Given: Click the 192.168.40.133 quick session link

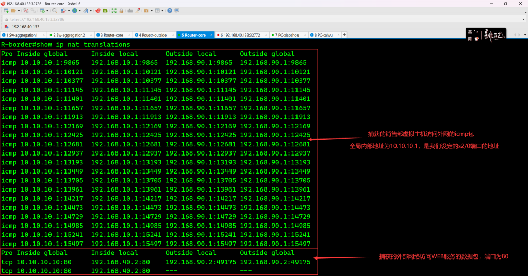Looking at the screenshot, I should point(25,27).
